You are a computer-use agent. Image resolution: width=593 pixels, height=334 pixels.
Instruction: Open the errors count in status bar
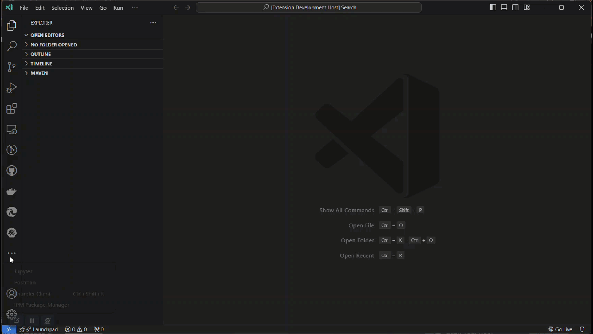click(70, 329)
